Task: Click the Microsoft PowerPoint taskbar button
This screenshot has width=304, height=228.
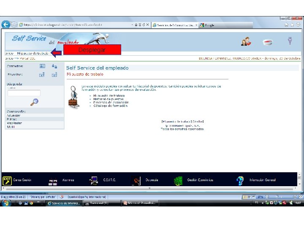Action: point(141,203)
